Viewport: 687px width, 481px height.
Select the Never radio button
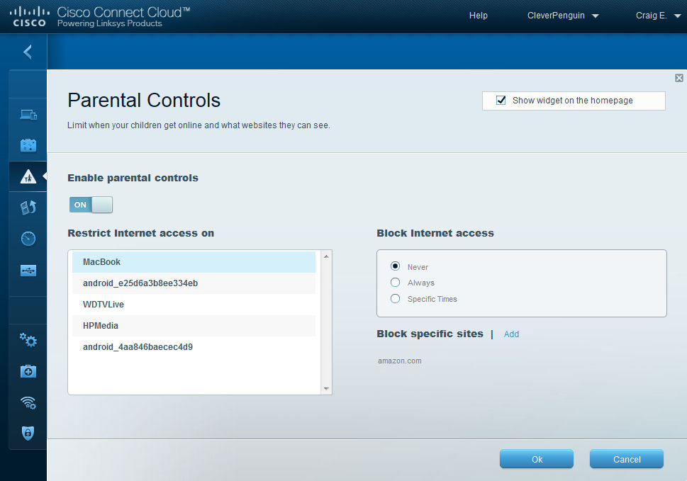coord(395,266)
